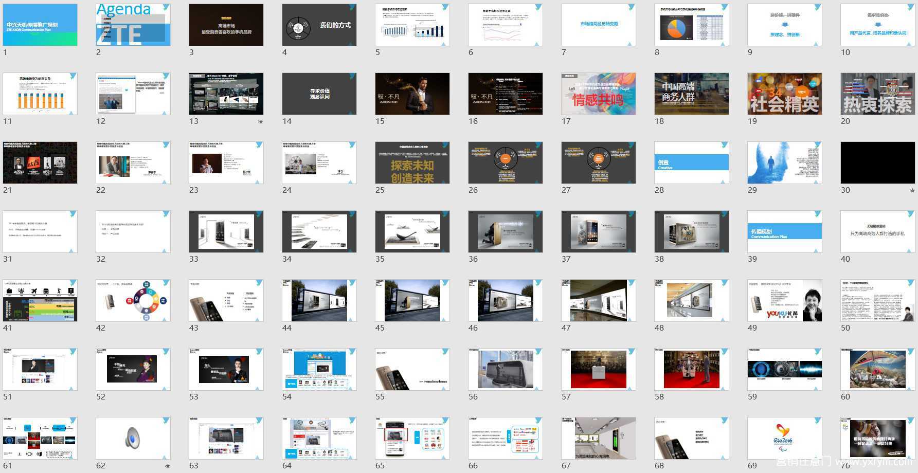Image resolution: width=918 pixels, height=473 pixels.
Task: Click the animation star icon under slide 13
Action: 261,122
